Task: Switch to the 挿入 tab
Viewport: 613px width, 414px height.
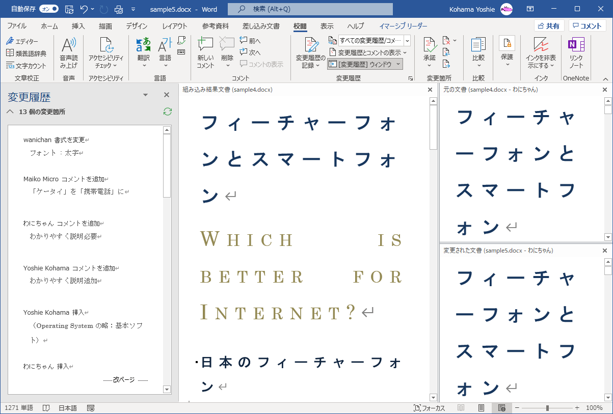Action: 78,26
